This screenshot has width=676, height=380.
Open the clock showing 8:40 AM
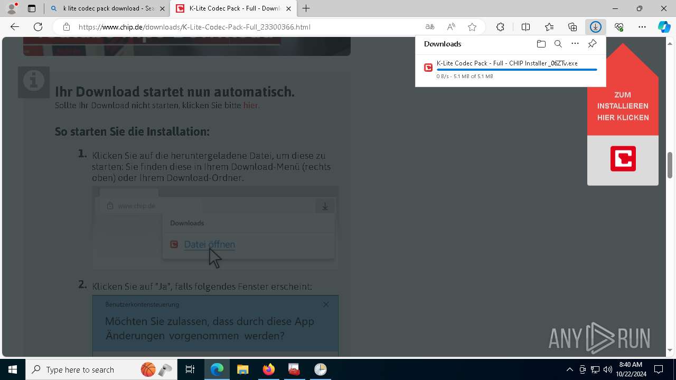coord(631,369)
